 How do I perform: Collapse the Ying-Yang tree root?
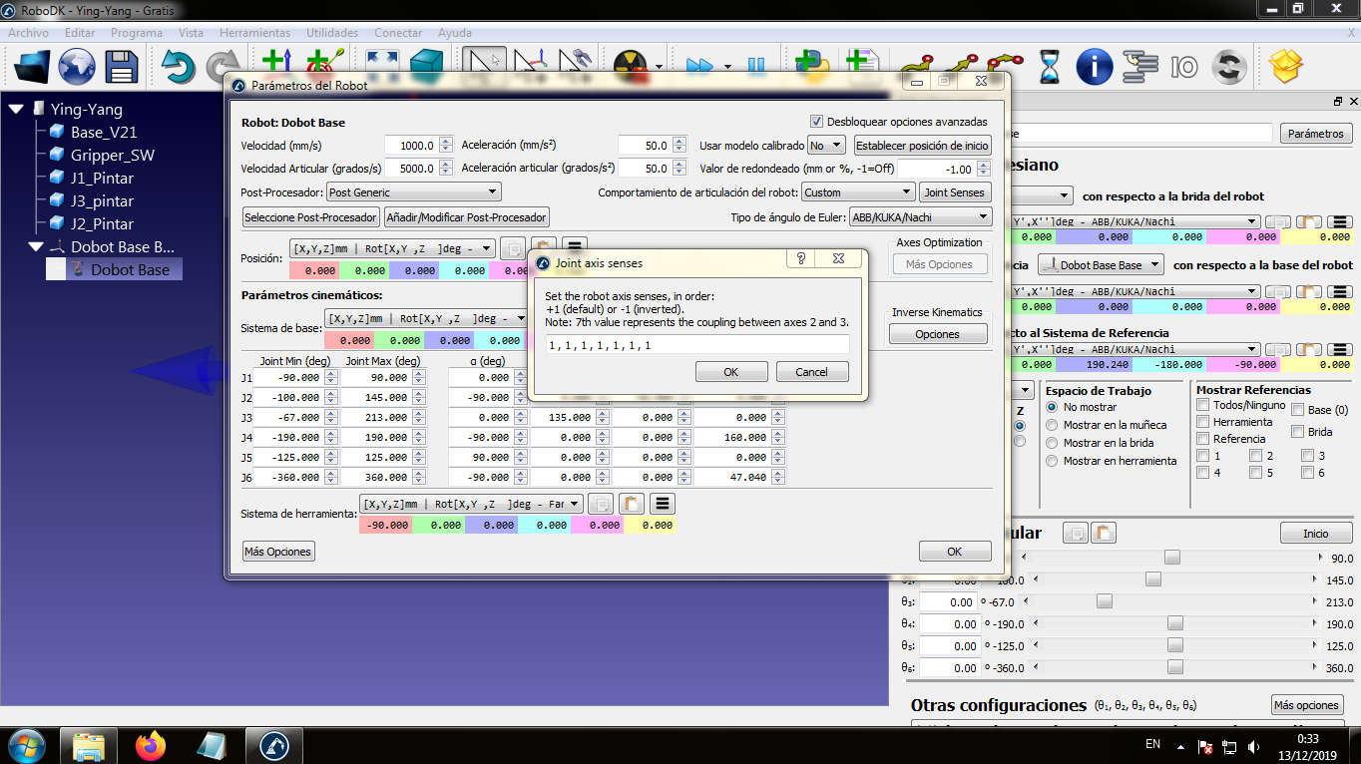tap(16, 110)
